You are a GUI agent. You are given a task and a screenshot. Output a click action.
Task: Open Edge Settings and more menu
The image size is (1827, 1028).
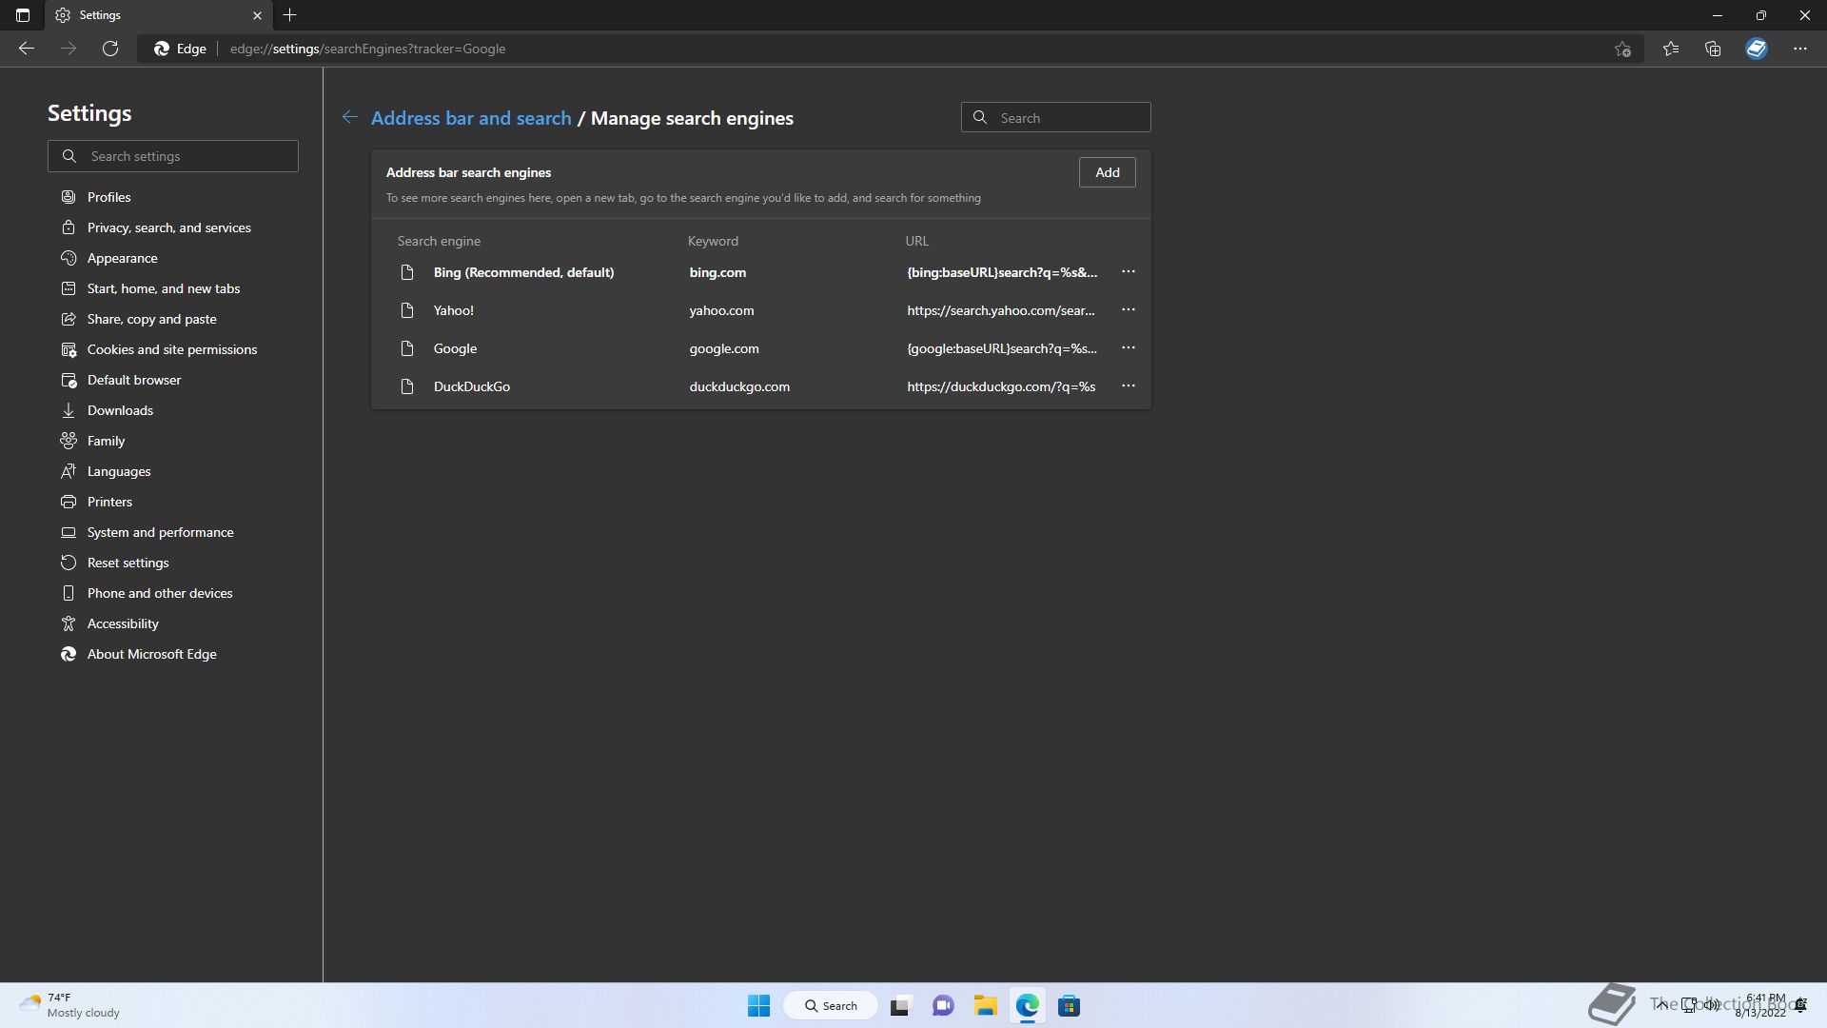pos(1800,49)
